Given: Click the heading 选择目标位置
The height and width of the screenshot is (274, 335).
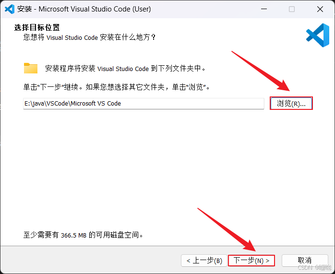Looking at the screenshot, I should 37,27.
